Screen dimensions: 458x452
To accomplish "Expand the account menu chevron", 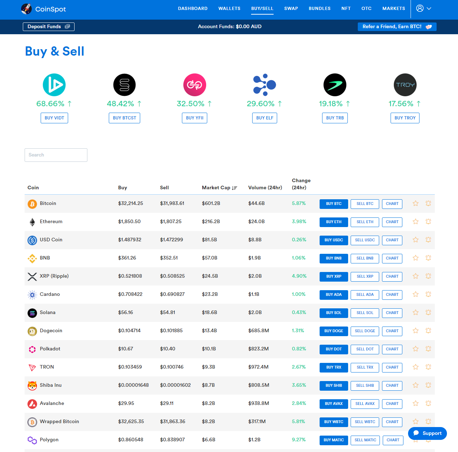I will [x=429, y=9].
